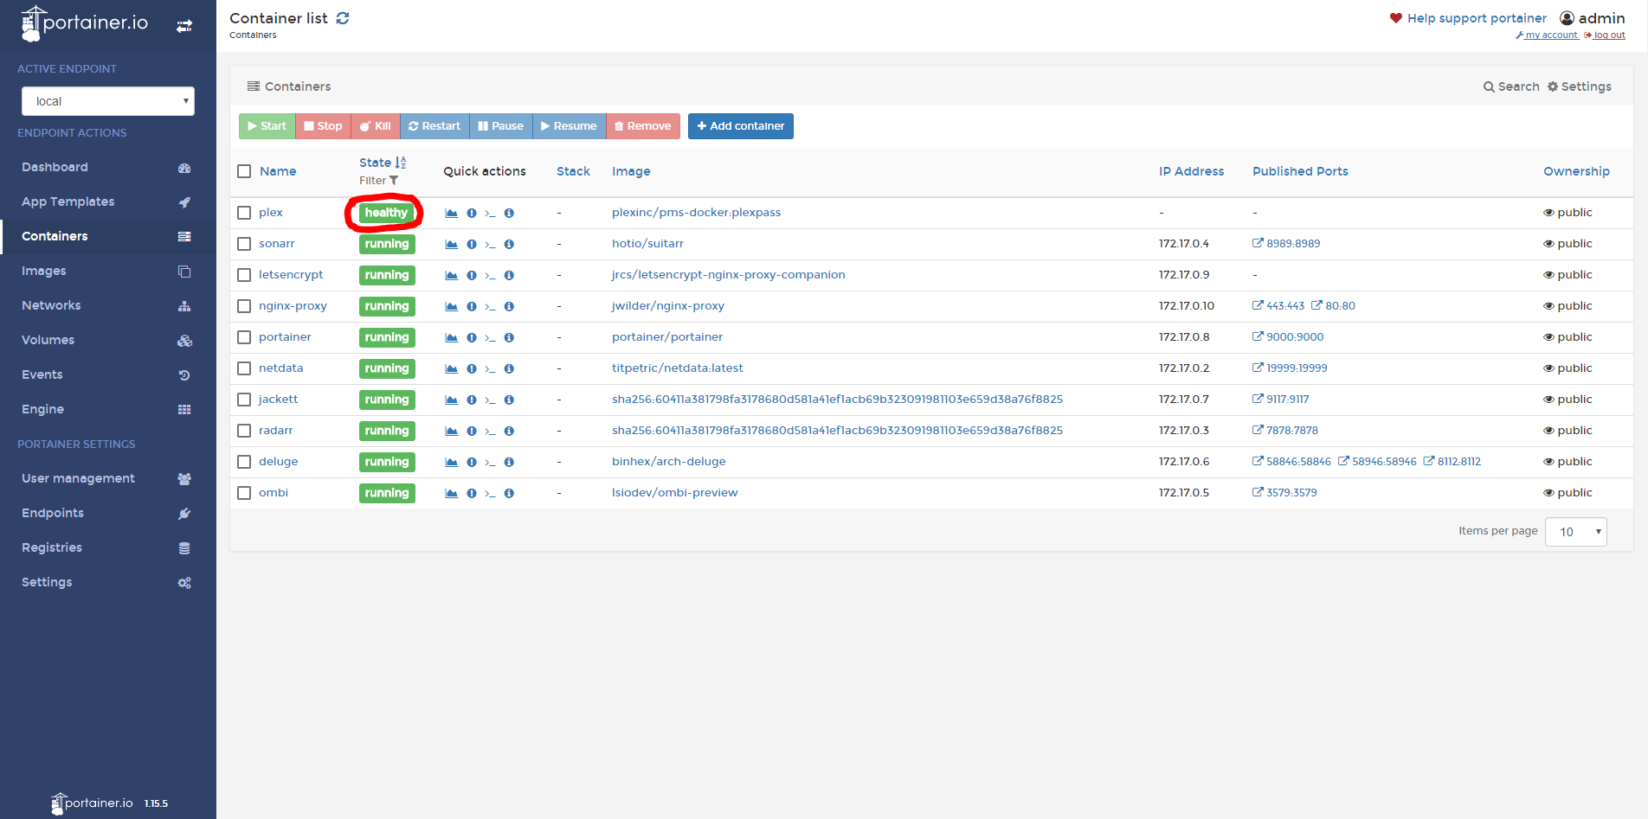View logs of the radarr container
This screenshot has height=819, width=1648.
tap(472, 431)
